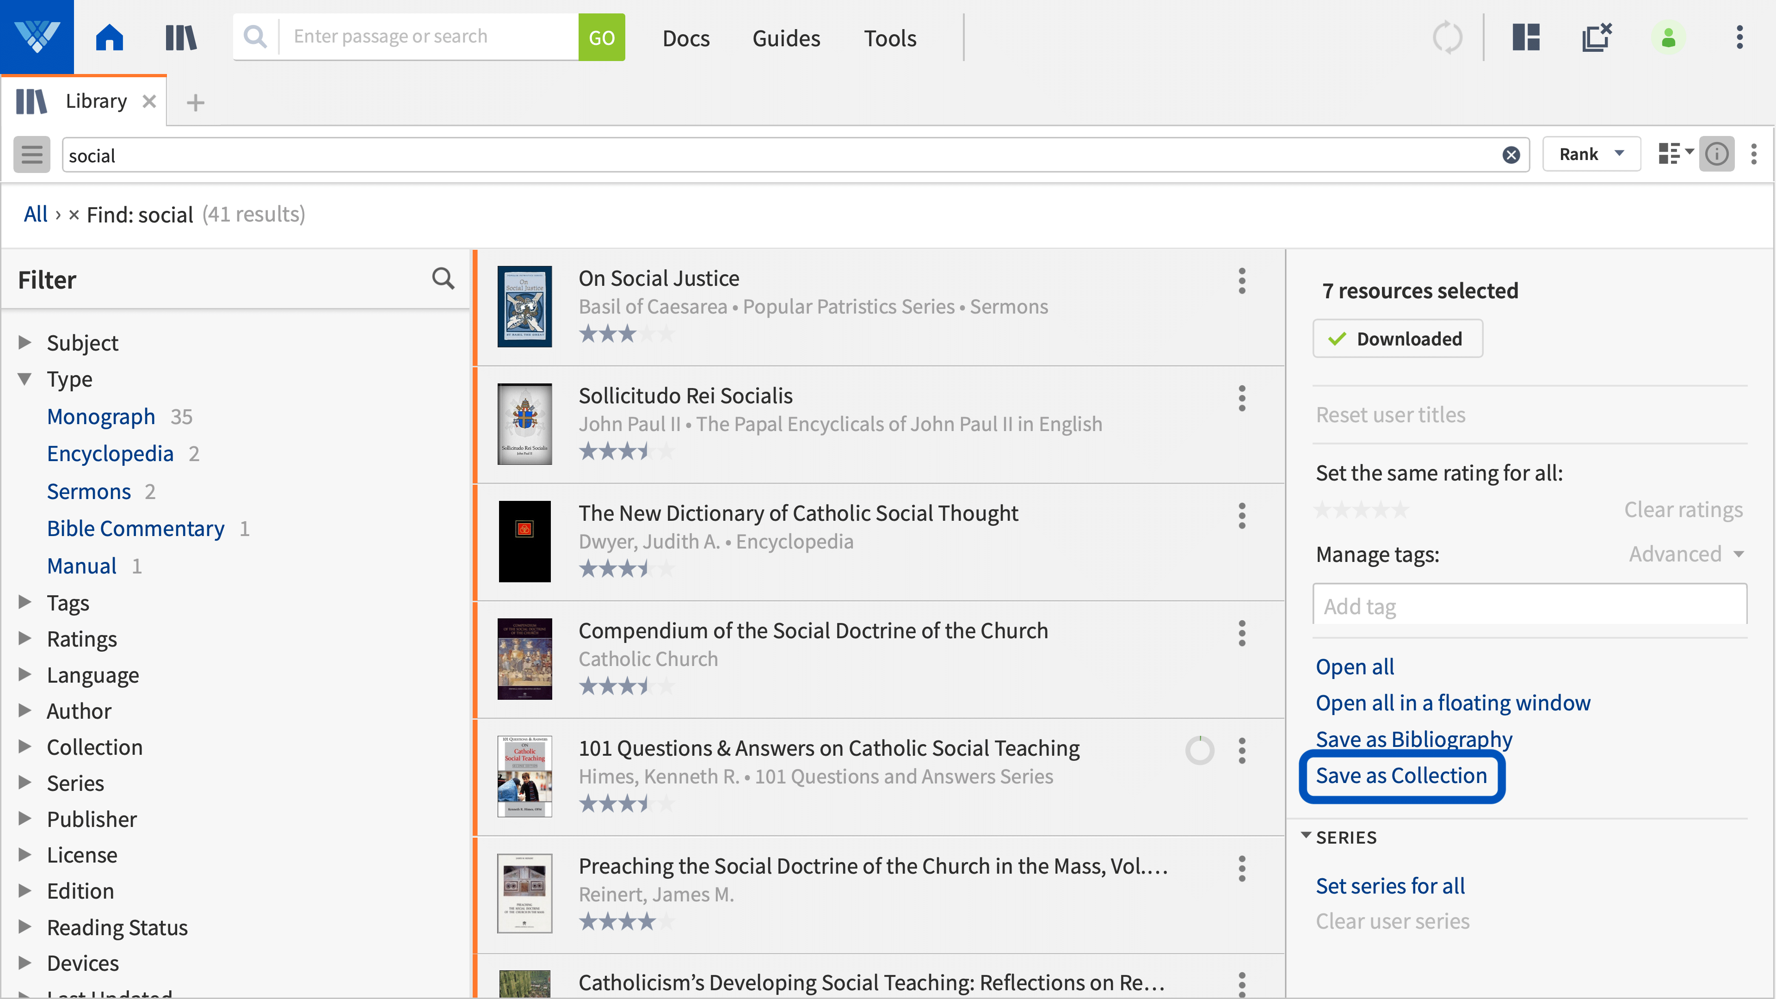Open the Verbum logo home menu
The height and width of the screenshot is (999, 1776).
click(x=37, y=37)
